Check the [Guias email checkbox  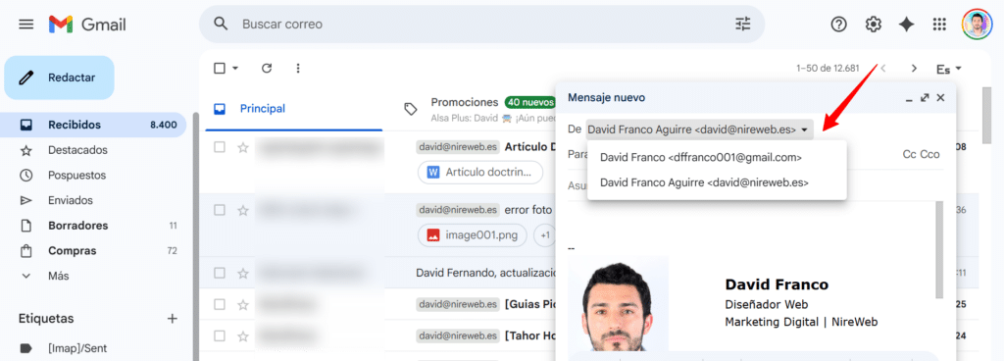click(220, 304)
